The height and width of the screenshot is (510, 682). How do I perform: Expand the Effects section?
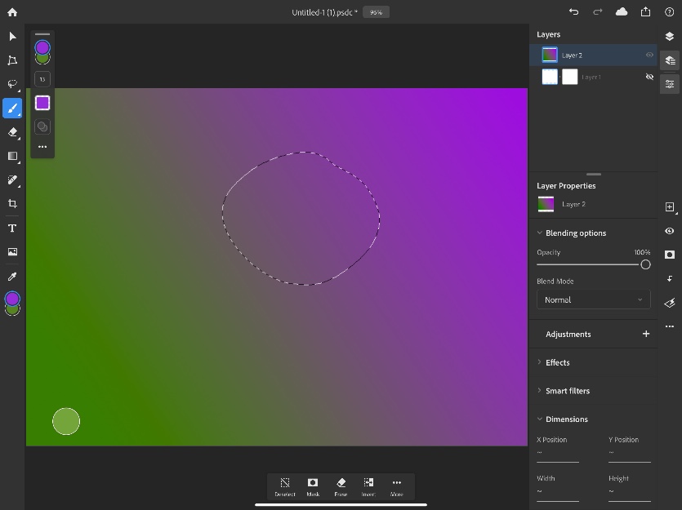click(x=558, y=362)
